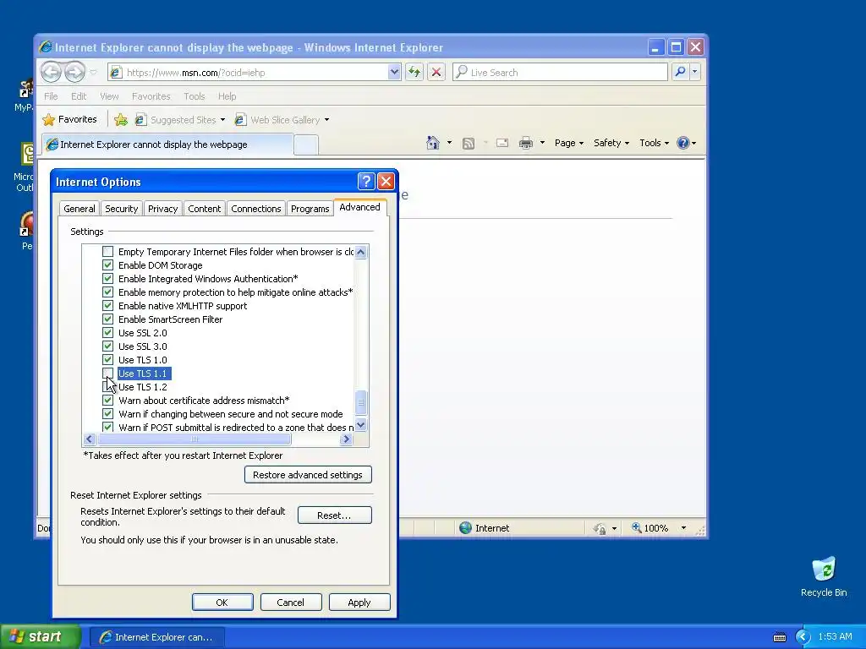Click the Refresh page icon beside address bar
Viewport: 866px width, 649px height.
point(414,72)
